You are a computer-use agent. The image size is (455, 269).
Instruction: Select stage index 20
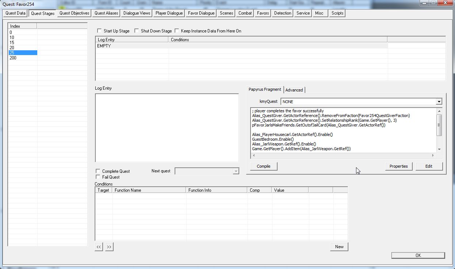pyautogui.click(x=23, y=48)
